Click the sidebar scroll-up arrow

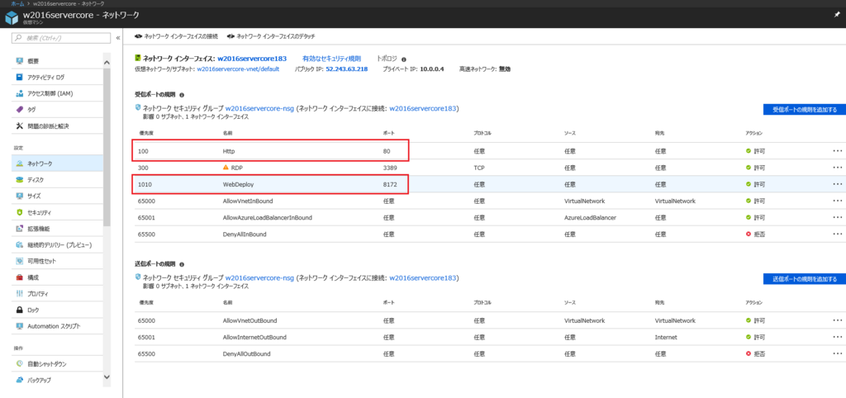click(x=107, y=62)
